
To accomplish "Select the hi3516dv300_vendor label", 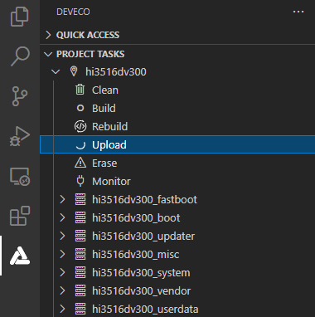I will tap(141, 290).
